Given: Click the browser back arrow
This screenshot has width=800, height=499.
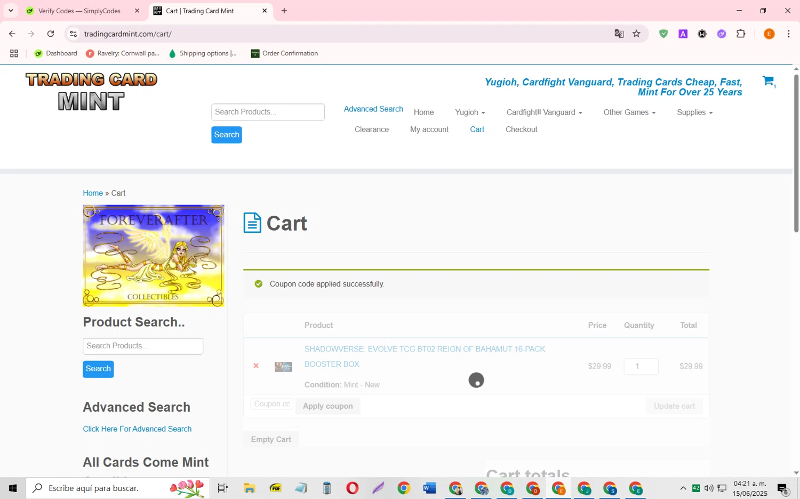Looking at the screenshot, I should click(x=12, y=34).
